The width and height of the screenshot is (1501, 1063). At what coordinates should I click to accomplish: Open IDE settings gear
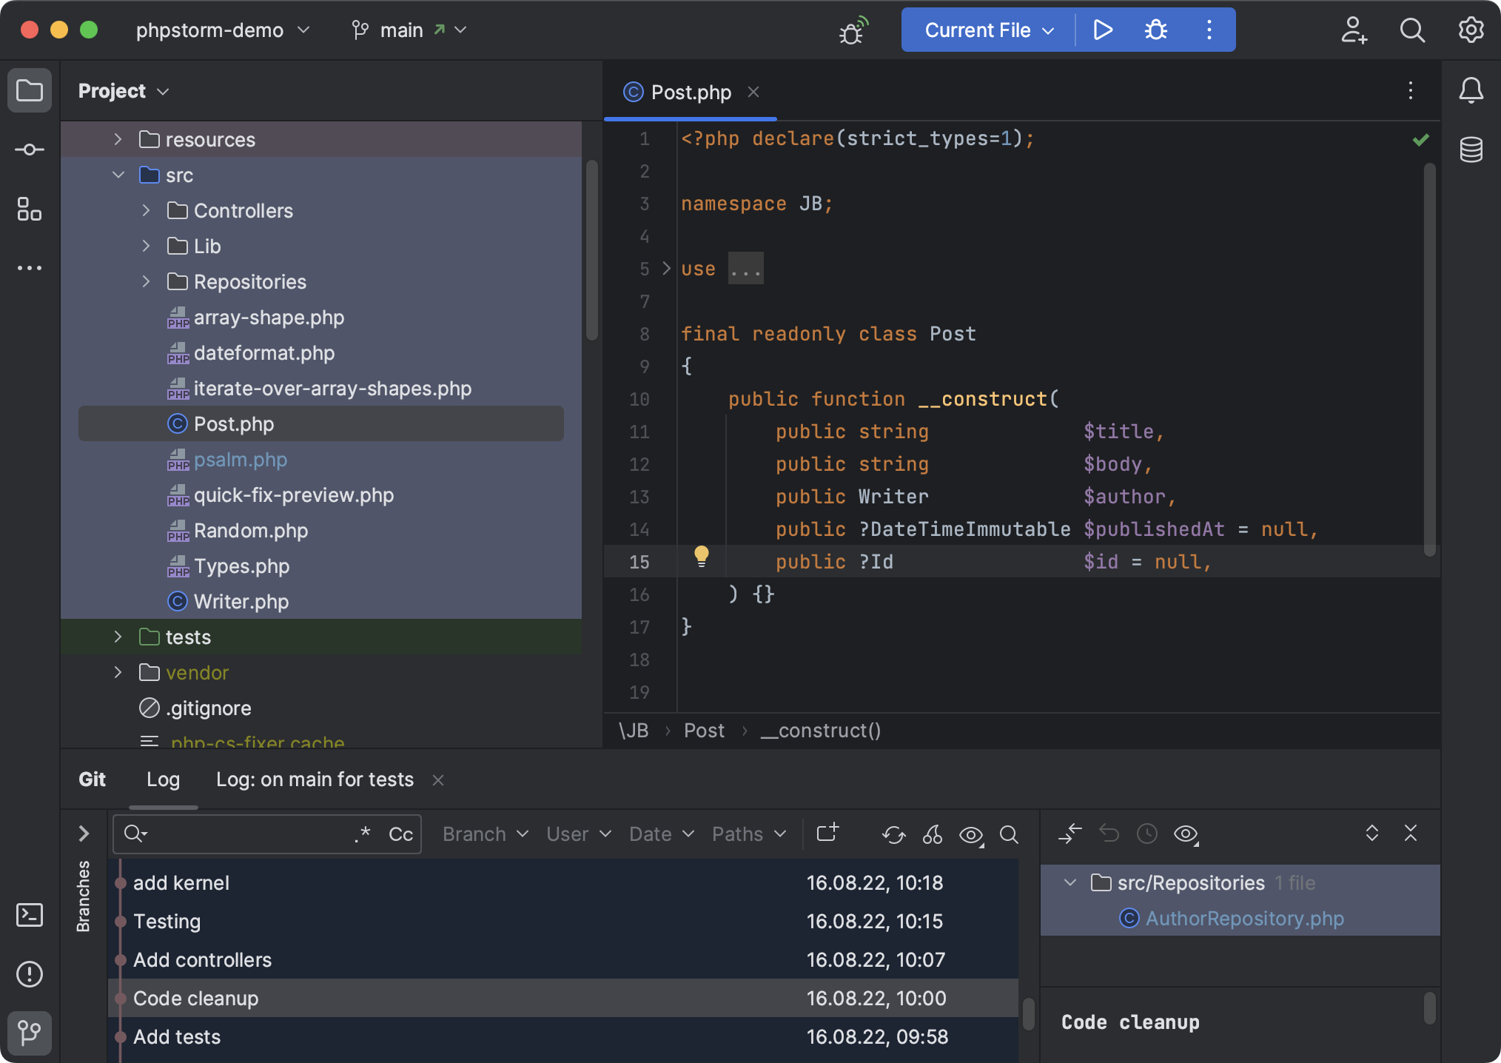point(1471,30)
